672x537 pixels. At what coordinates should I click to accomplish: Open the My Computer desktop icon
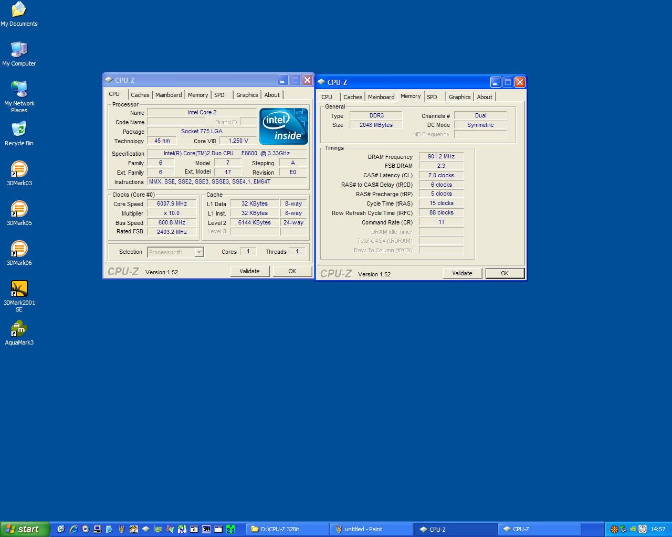pyautogui.click(x=19, y=54)
